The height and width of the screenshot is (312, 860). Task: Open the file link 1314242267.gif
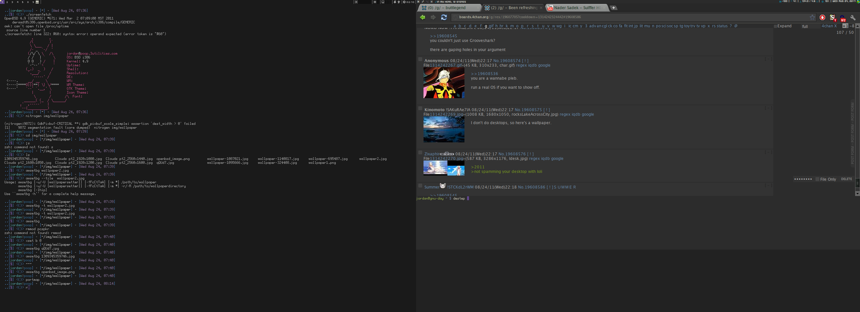446,65
